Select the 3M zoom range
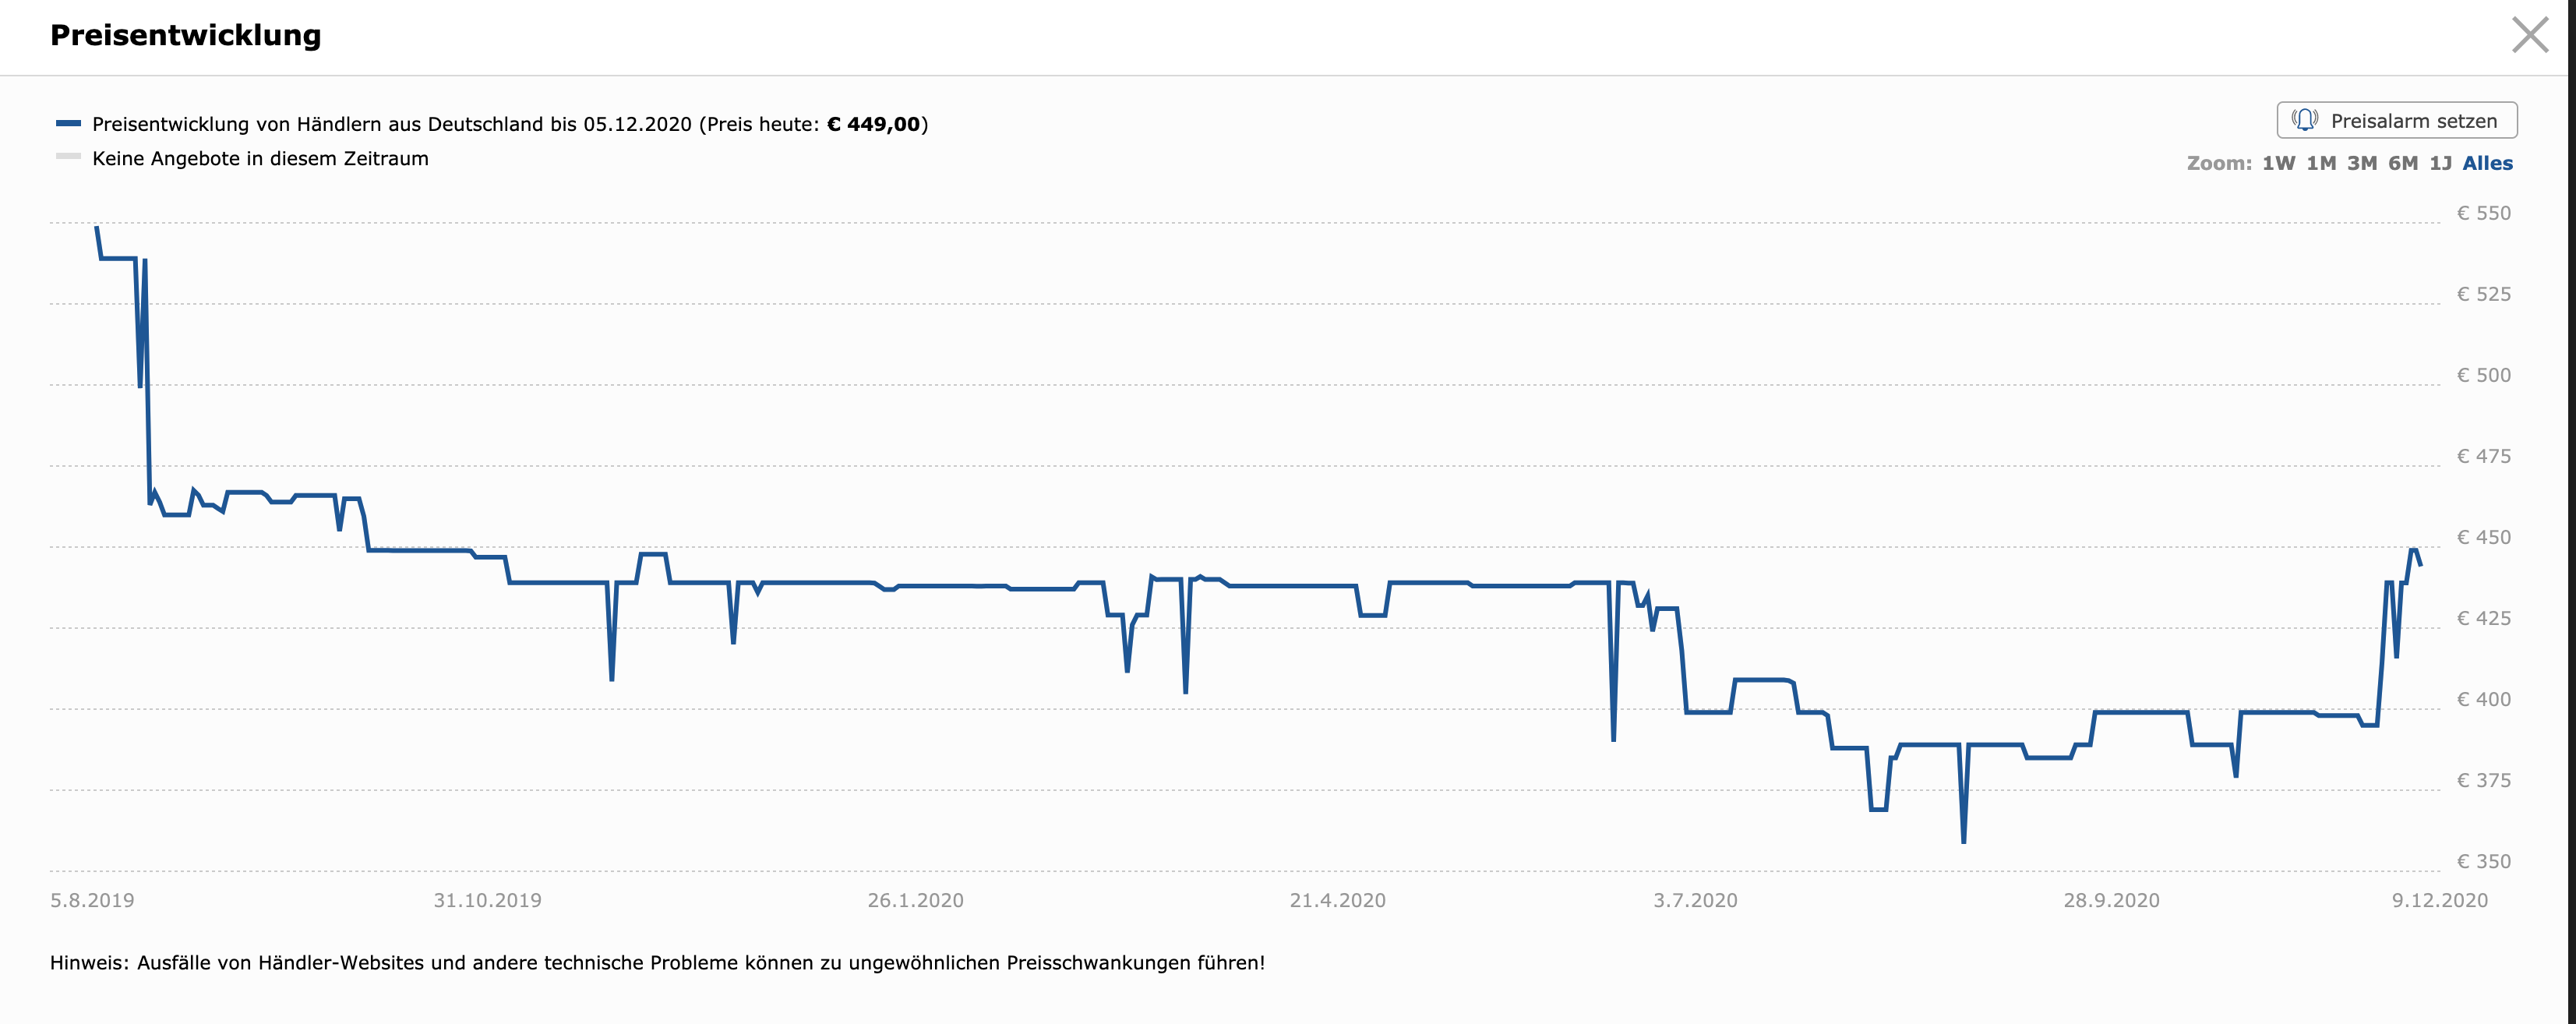Viewport: 2576px width, 1024px height. [2362, 164]
